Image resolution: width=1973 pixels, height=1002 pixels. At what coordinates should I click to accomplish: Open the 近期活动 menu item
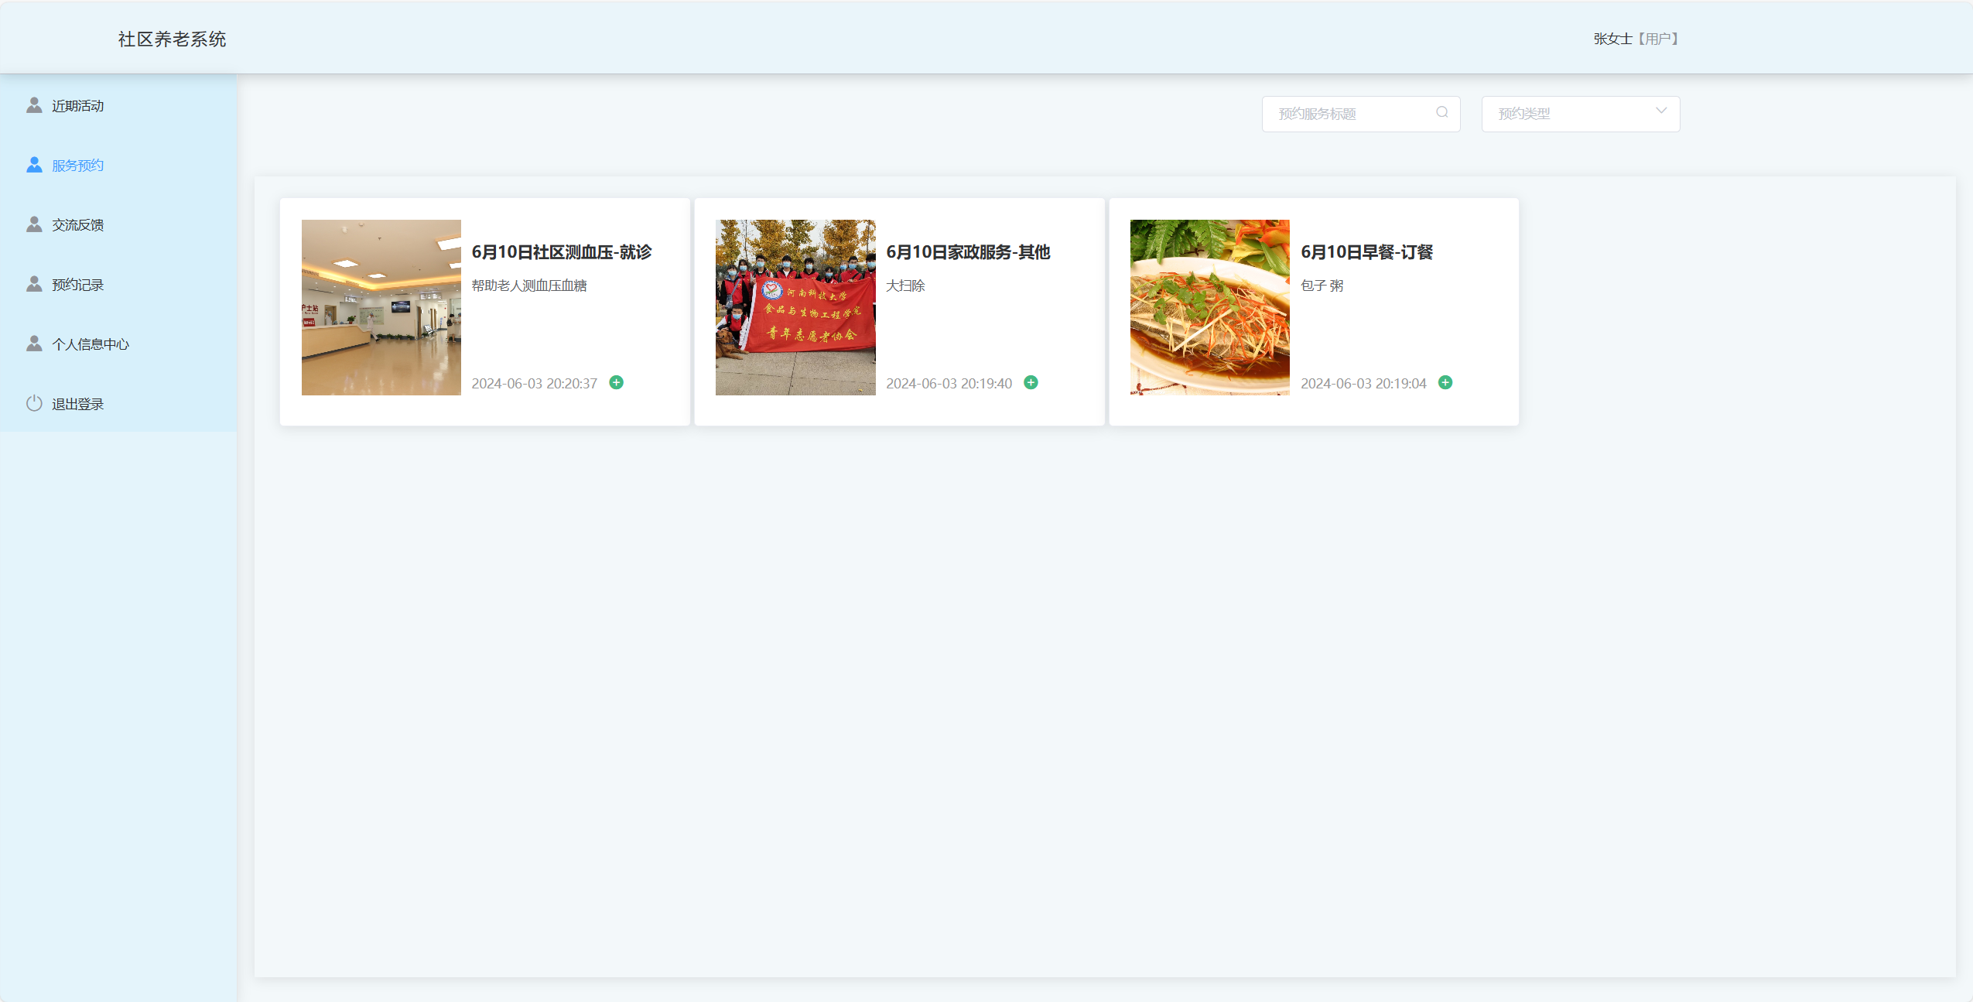click(x=77, y=105)
